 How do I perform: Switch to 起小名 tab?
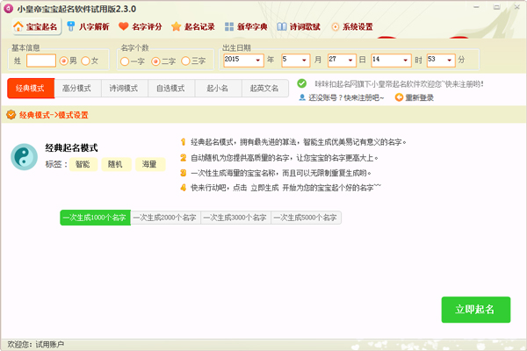click(x=218, y=89)
